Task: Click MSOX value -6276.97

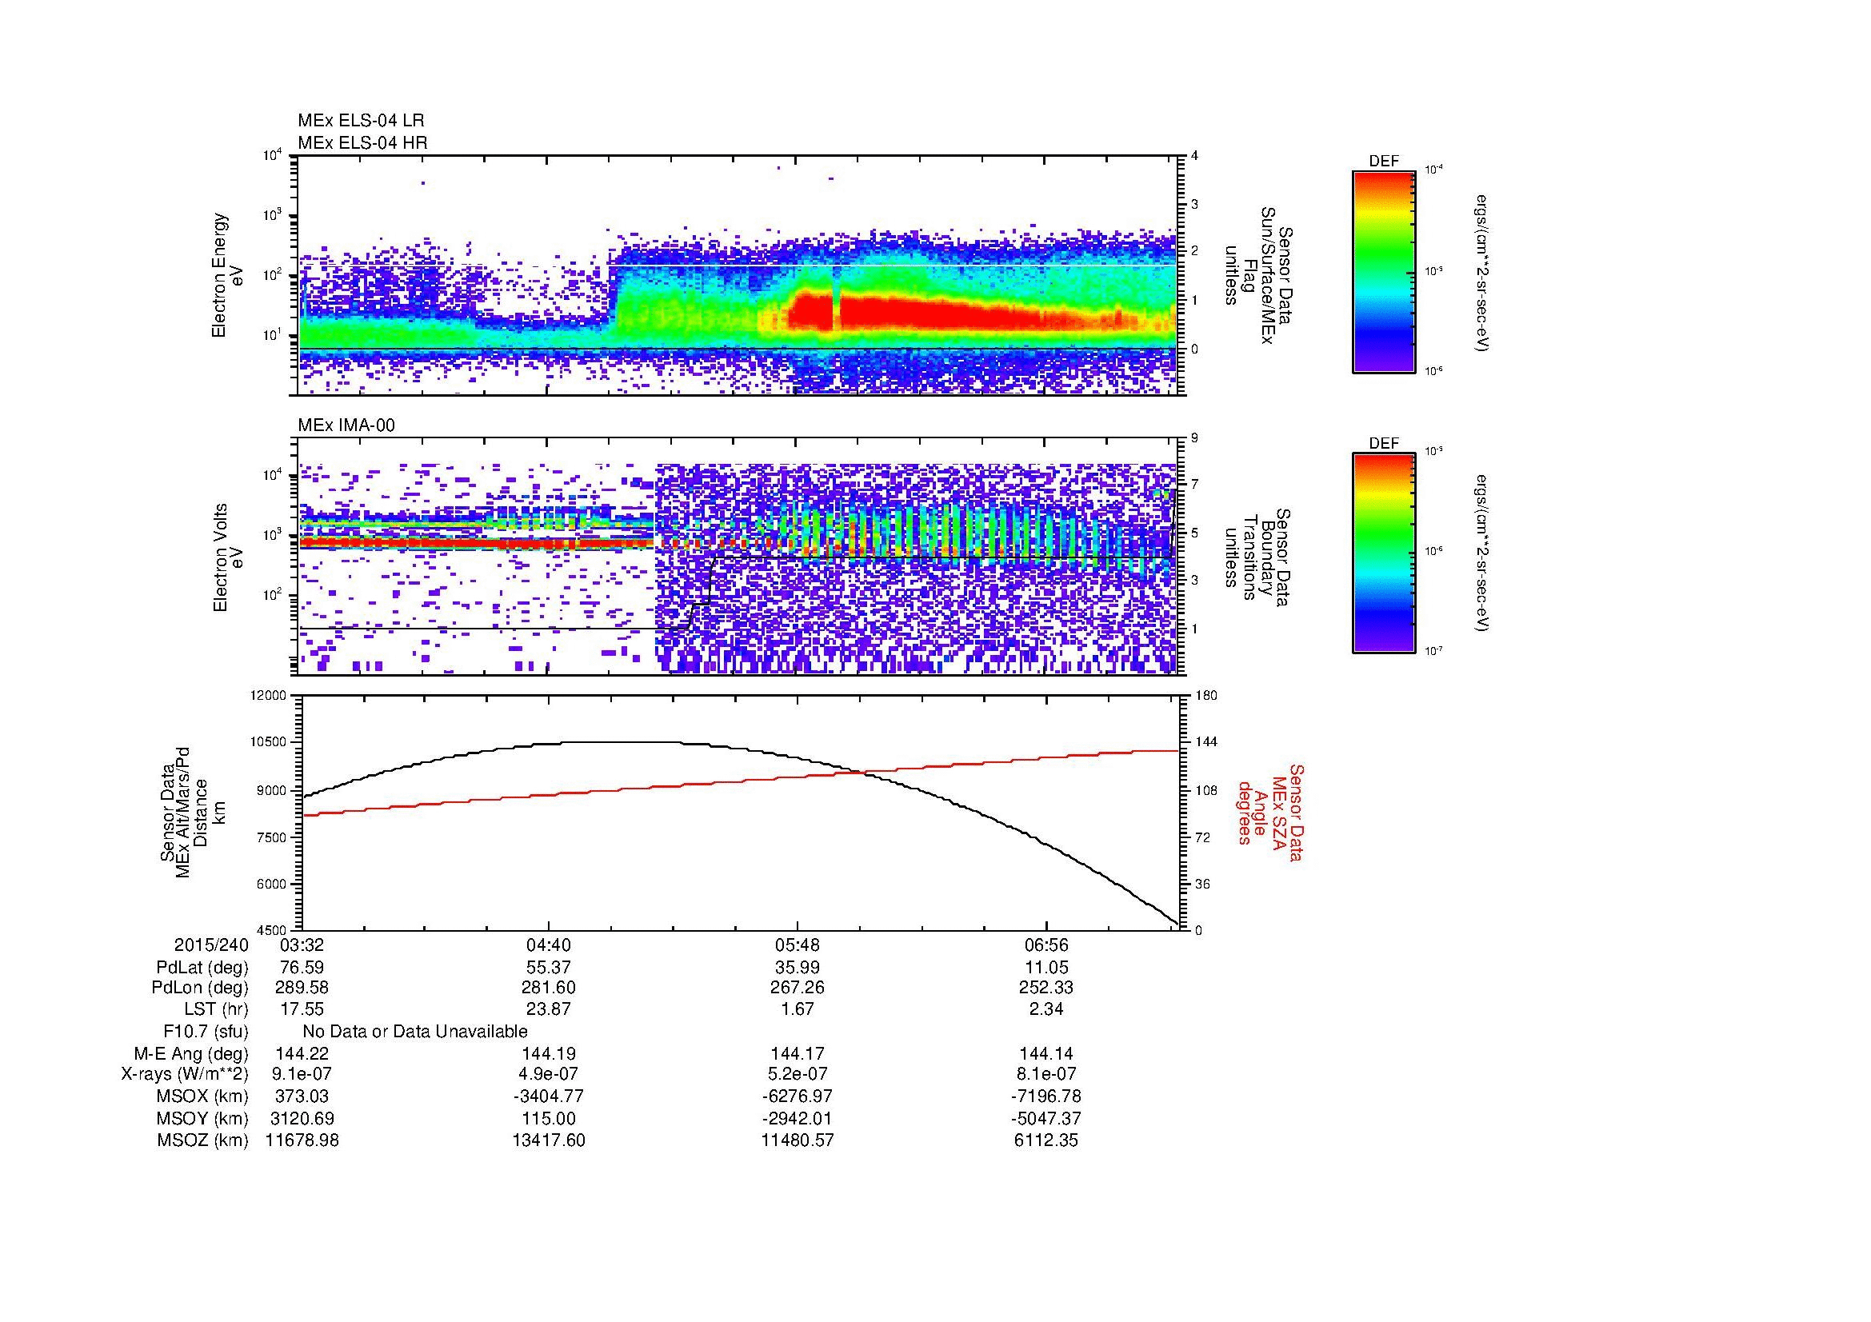Action: (798, 1096)
